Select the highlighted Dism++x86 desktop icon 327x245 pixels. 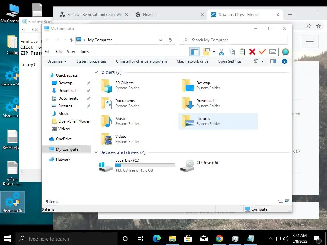pyautogui.click(x=12, y=202)
